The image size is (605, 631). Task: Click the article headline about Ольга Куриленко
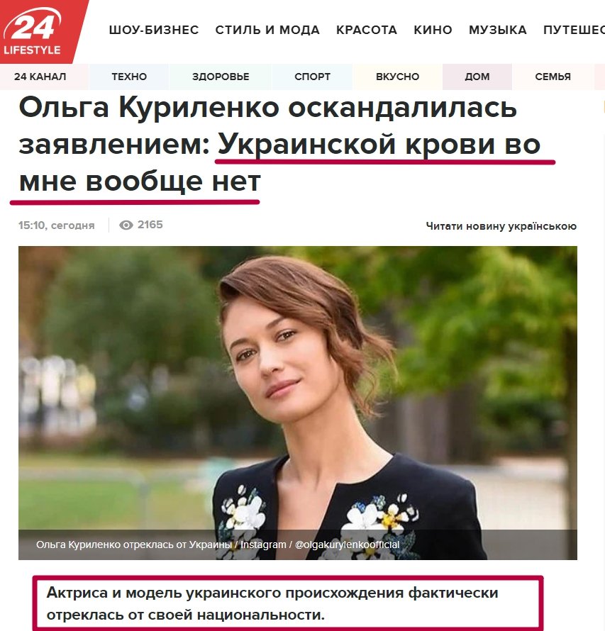(279, 145)
